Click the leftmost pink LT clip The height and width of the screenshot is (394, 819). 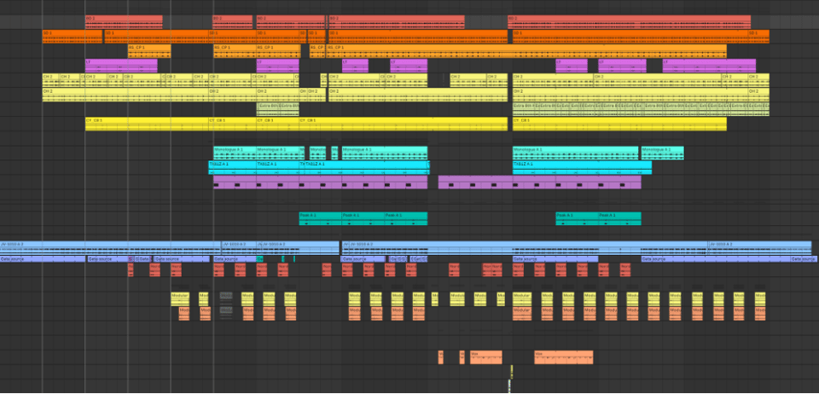(x=120, y=65)
